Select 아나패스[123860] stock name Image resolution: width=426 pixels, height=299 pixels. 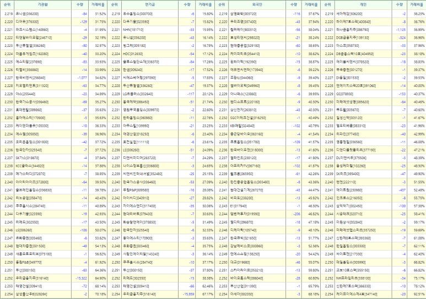(243, 94)
